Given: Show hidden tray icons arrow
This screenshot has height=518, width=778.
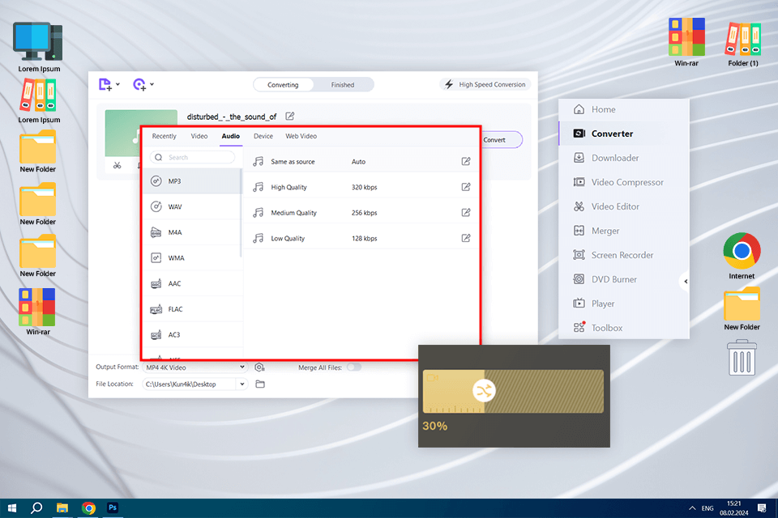Looking at the screenshot, I should (x=692, y=508).
